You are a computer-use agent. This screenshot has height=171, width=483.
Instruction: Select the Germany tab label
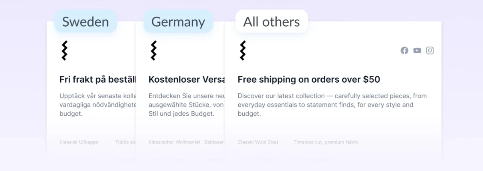178,21
